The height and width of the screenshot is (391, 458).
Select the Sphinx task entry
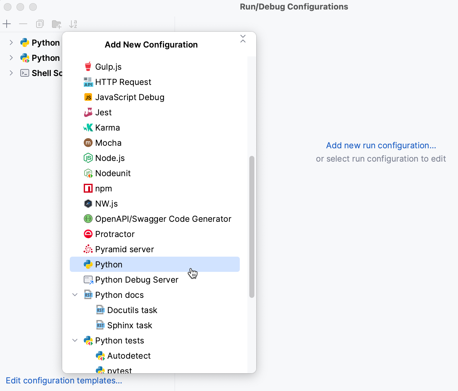(129, 325)
